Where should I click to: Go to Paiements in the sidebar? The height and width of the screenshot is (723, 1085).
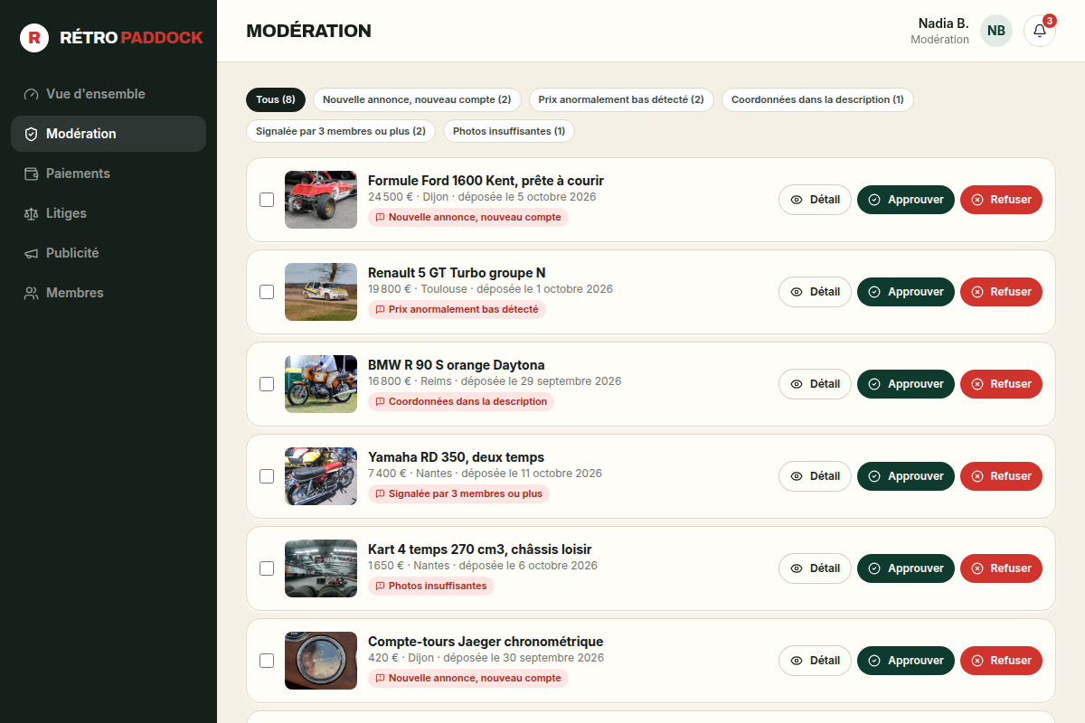108,174
